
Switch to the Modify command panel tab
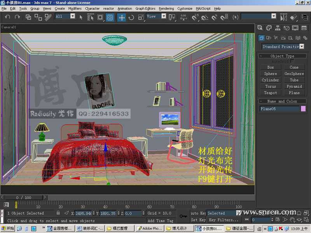[269, 28]
